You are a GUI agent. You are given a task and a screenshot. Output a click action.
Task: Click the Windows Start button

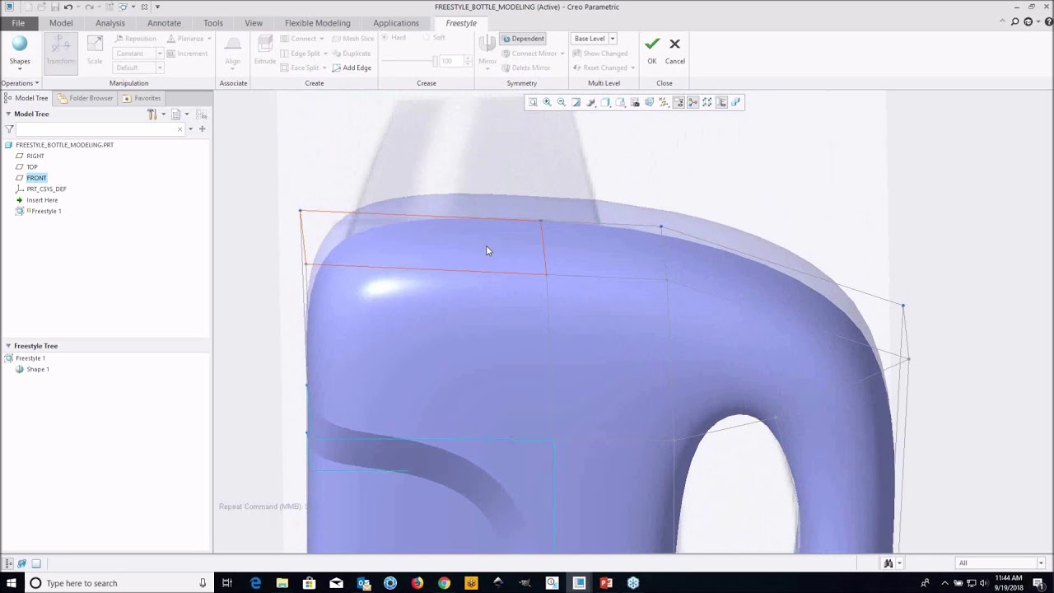tap(12, 583)
